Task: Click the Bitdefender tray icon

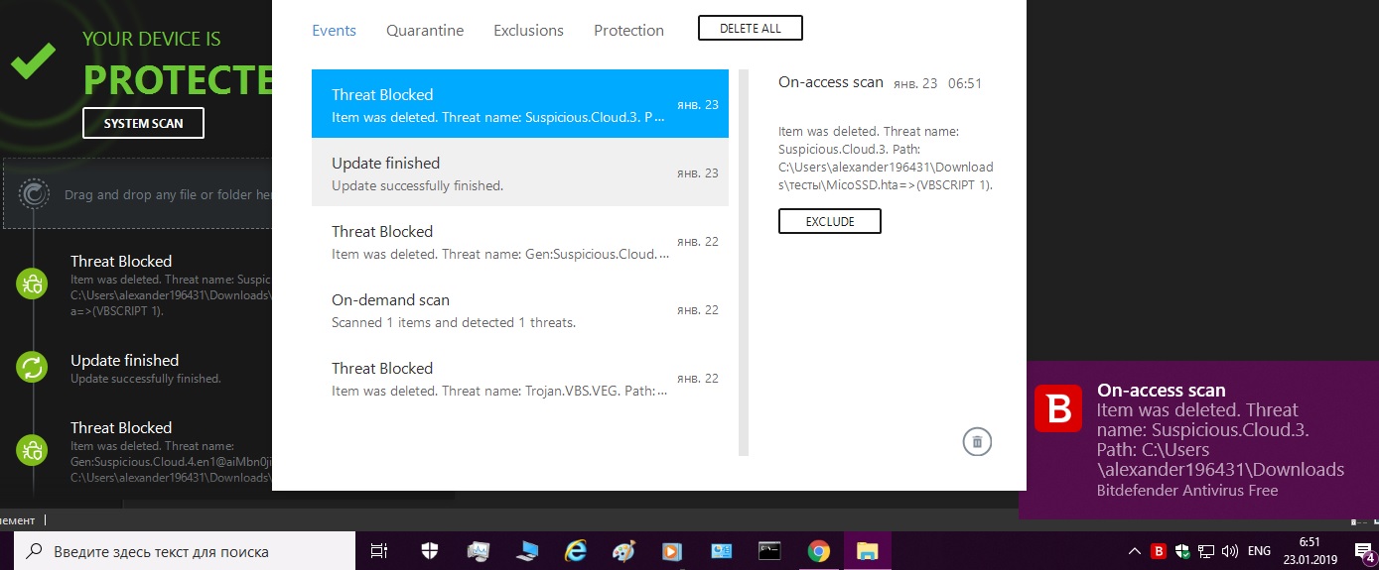Action: point(1158,551)
